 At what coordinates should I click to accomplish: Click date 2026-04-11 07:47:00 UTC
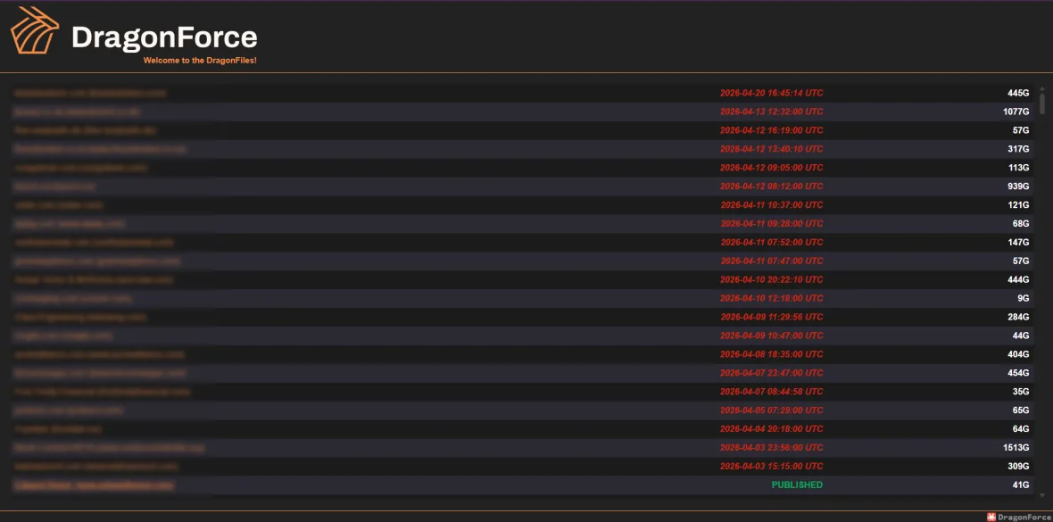772,261
